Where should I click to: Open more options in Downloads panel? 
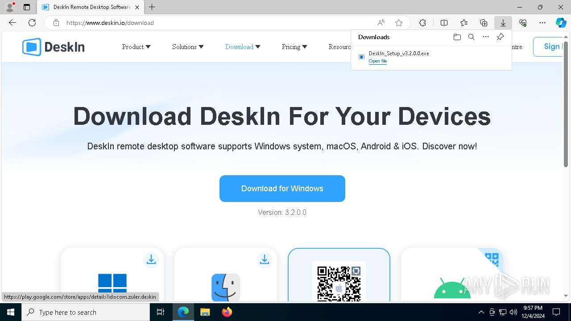486,37
